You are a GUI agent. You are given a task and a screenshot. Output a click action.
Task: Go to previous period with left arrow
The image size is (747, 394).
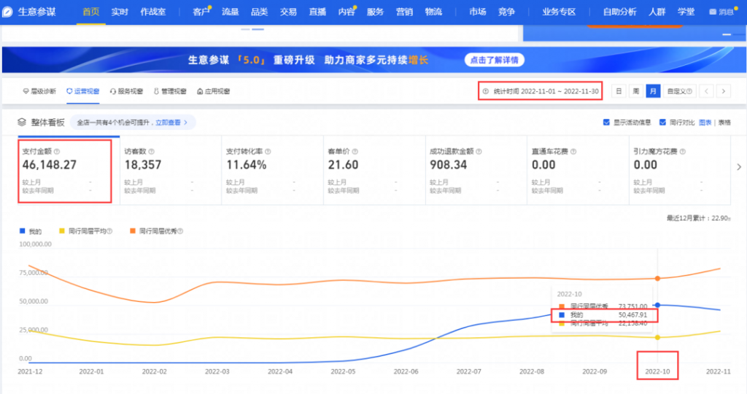706,91
